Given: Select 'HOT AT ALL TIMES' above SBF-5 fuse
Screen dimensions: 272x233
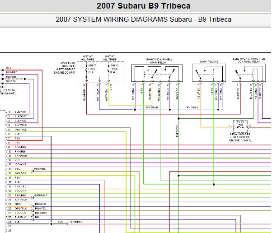Looking at the screenshot, I should pos(110,58).
